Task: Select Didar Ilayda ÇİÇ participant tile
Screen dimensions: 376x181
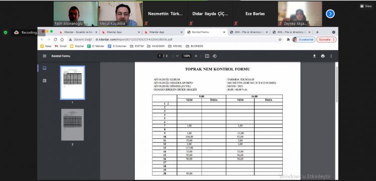Action: [210, 14]
